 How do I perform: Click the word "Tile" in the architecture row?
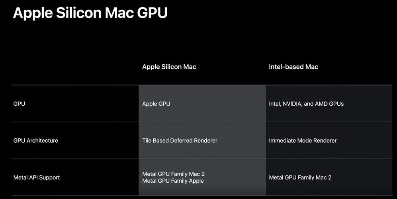[x=147, y=141]
